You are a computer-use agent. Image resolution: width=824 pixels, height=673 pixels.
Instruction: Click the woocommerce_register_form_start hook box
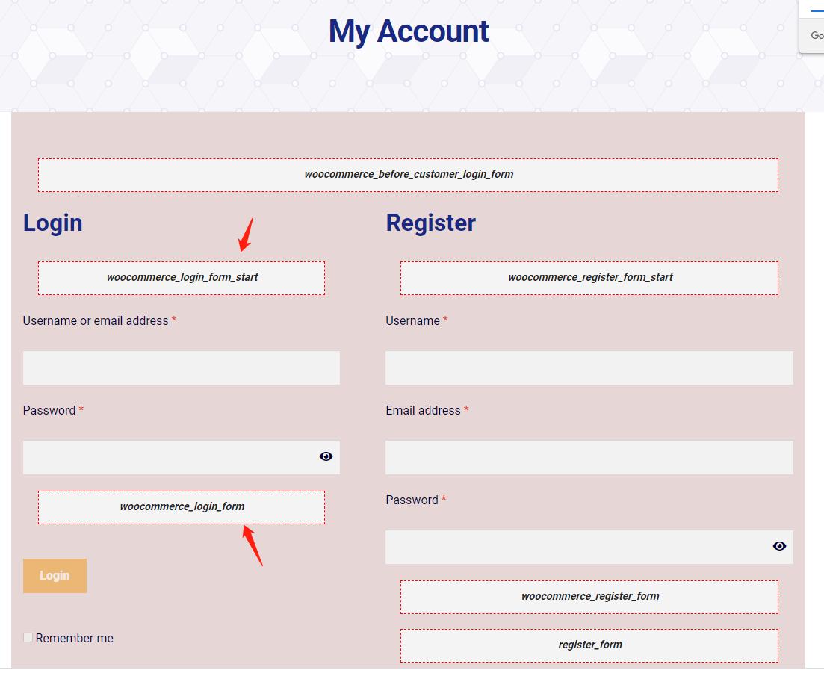[x=589, y=278]
